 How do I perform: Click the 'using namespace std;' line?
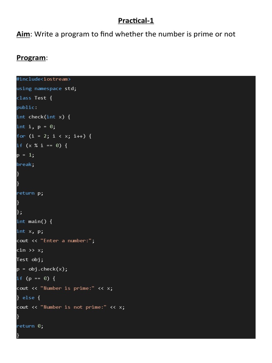[x=46, y=89]
